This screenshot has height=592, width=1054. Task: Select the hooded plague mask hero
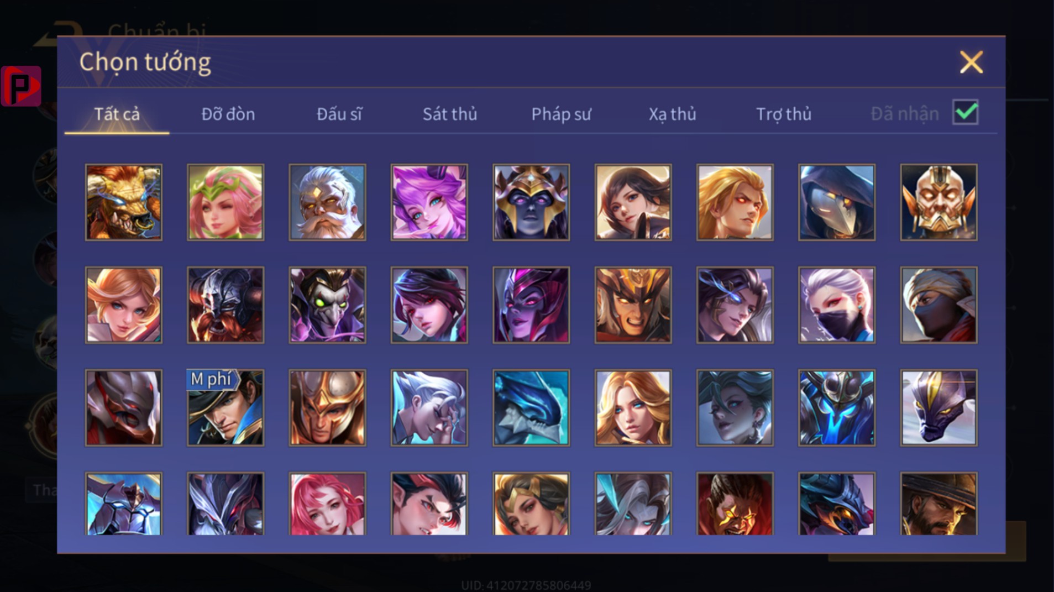tap(837, 202)
